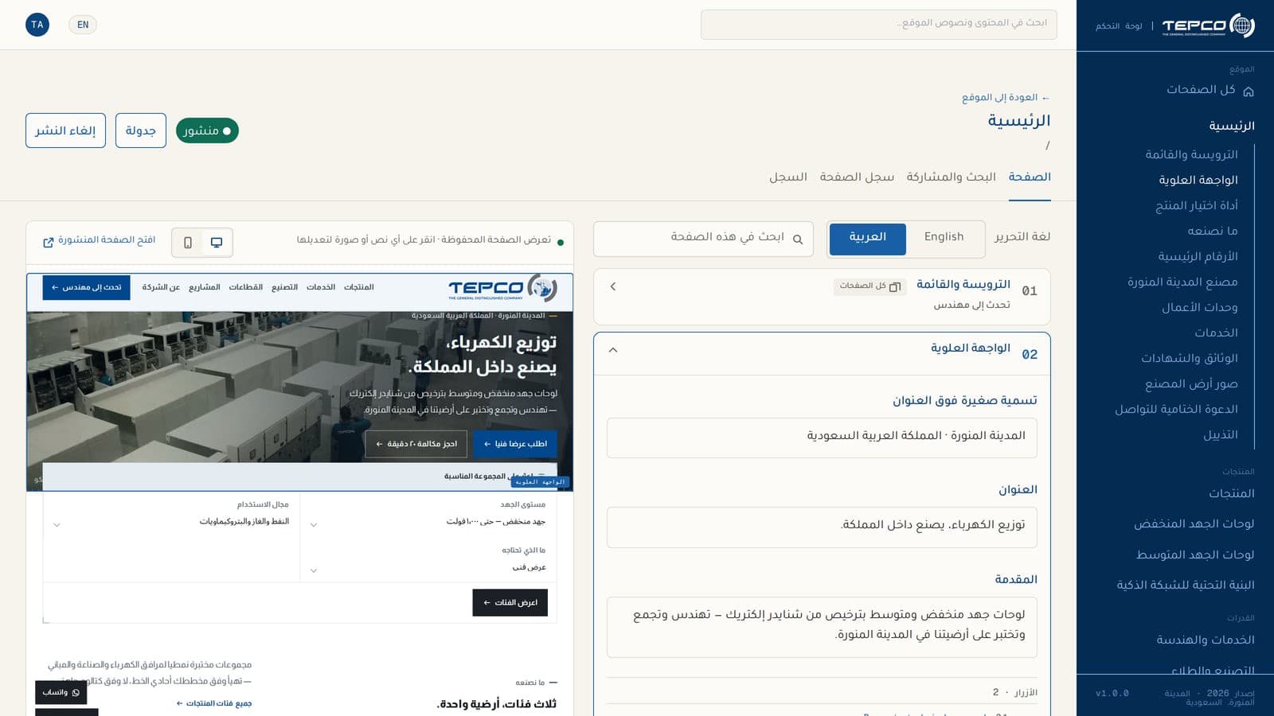Screen dimensions: 1274x716
Task: Click the منشور status badge
Action: click(x=207, y=130)
